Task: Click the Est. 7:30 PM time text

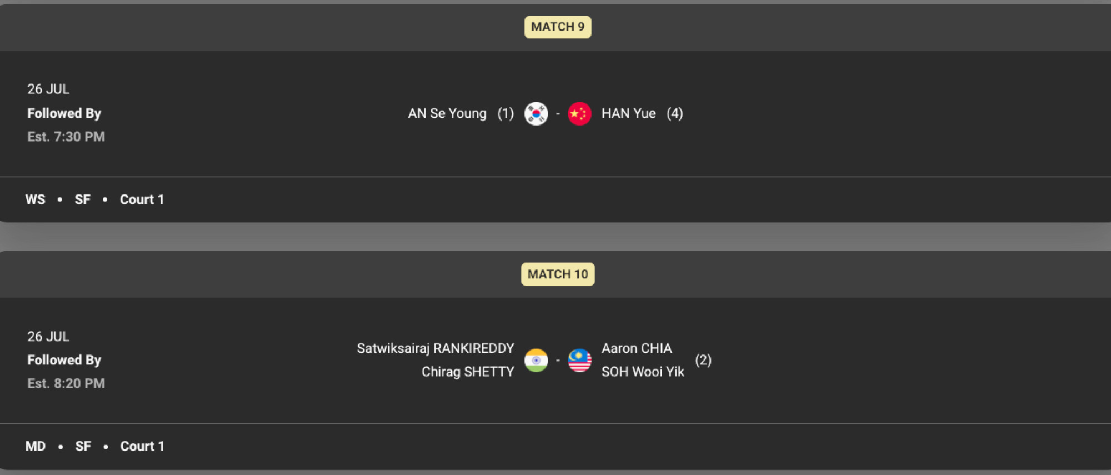Action: (x=66, y=137)
